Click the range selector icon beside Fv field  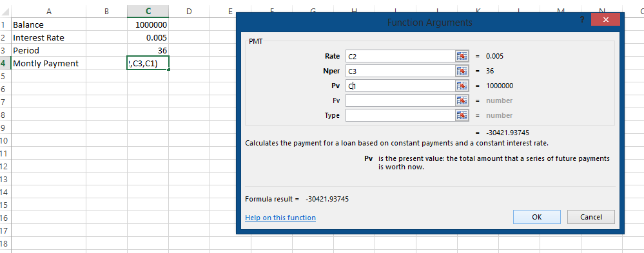pos(462,100)
